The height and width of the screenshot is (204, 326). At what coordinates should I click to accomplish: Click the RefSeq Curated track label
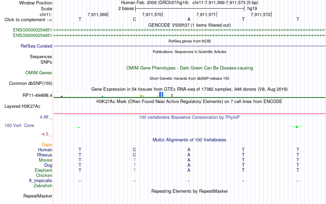coord(36,46)
